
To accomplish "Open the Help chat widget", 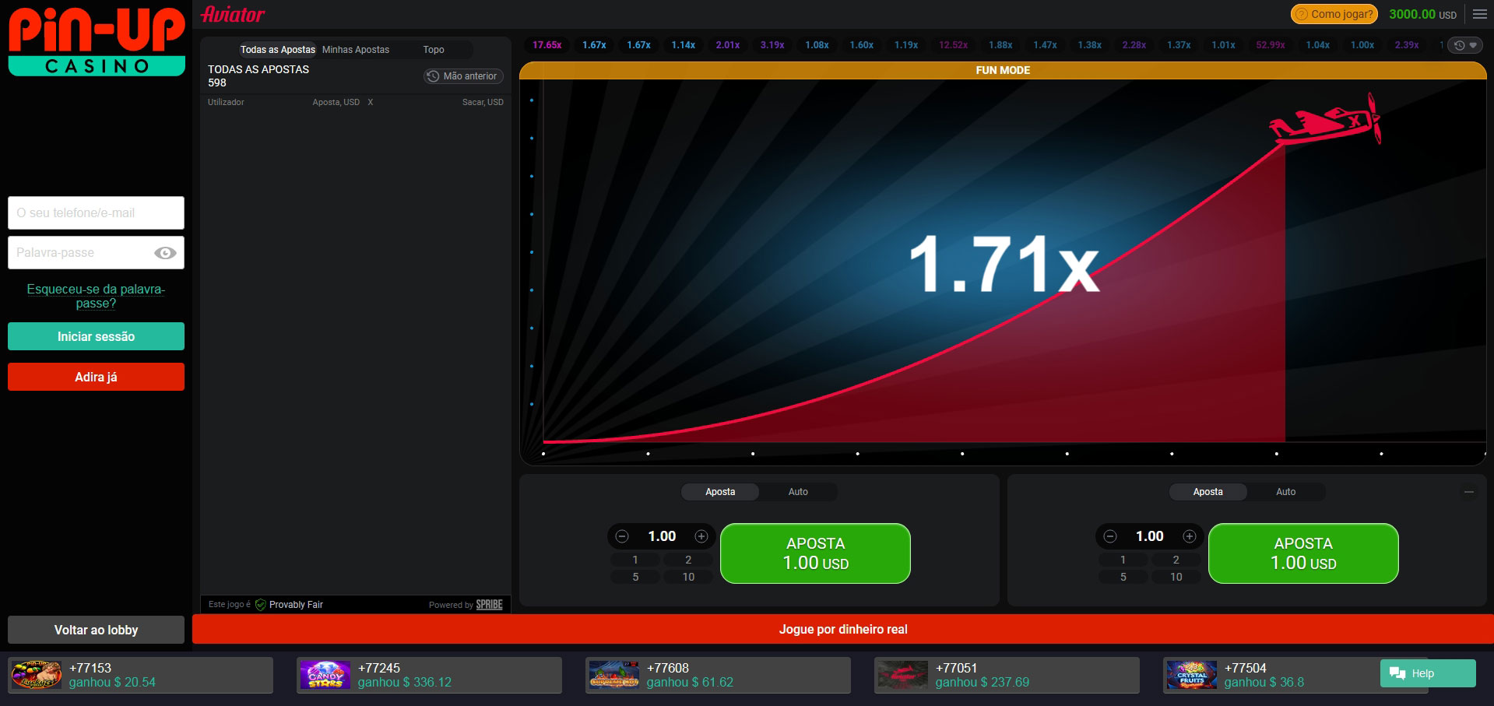I will pyautogui.click(x=1428, y=673).
